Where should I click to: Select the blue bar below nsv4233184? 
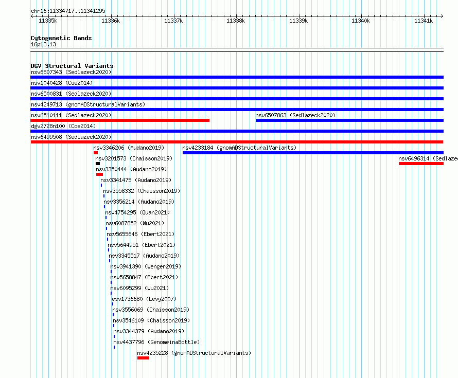tap(313, 153)
